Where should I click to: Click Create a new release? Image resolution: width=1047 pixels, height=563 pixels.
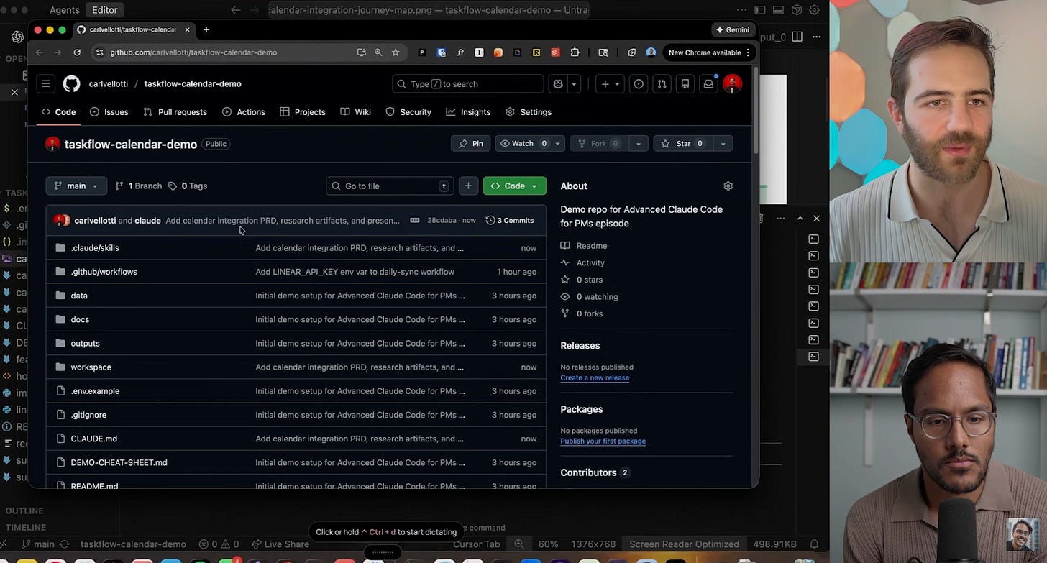[x=595, y=377]
